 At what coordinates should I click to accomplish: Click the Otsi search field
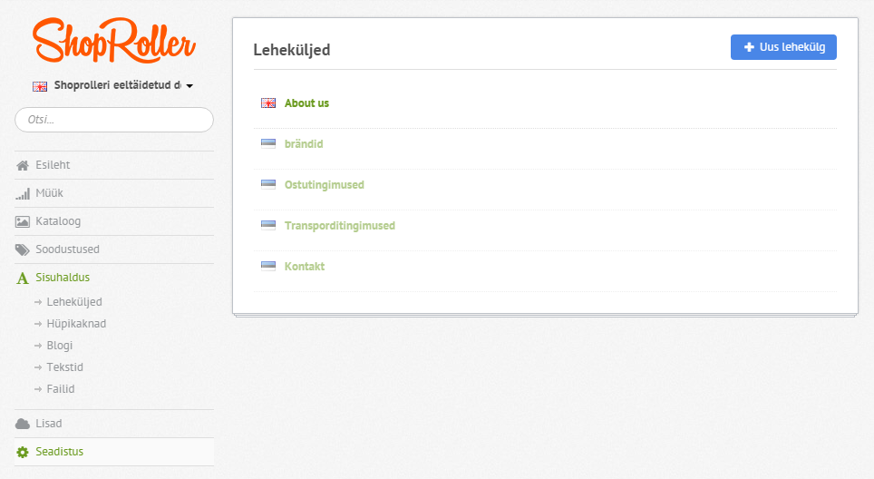(114, 120)
